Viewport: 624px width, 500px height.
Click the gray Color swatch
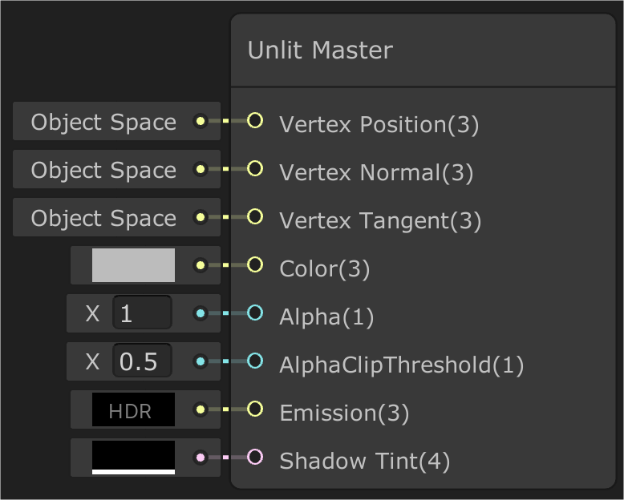pos(133,265)
